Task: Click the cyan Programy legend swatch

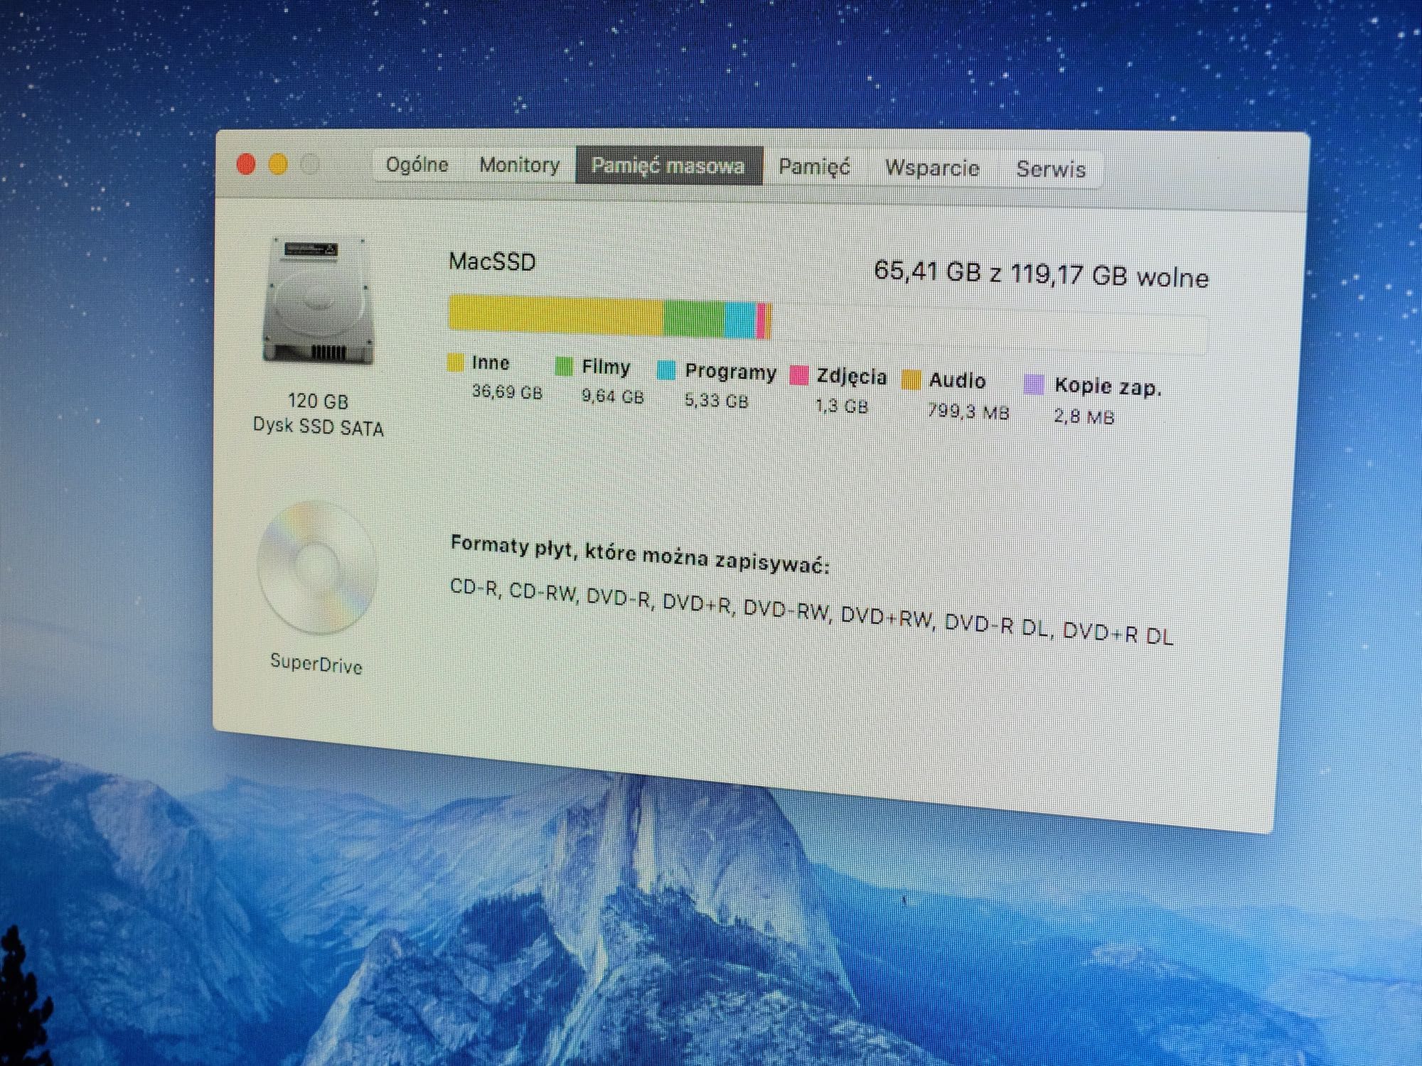Action: pyautogui.click(x=666, y=370)
